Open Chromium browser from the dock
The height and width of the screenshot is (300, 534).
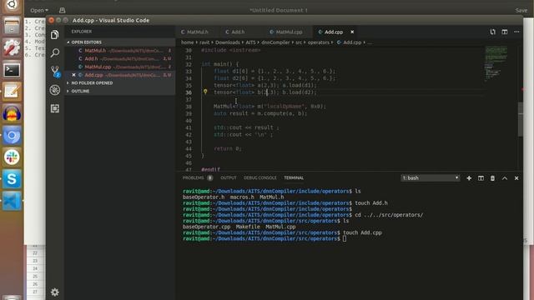click(x=12, y=135)
